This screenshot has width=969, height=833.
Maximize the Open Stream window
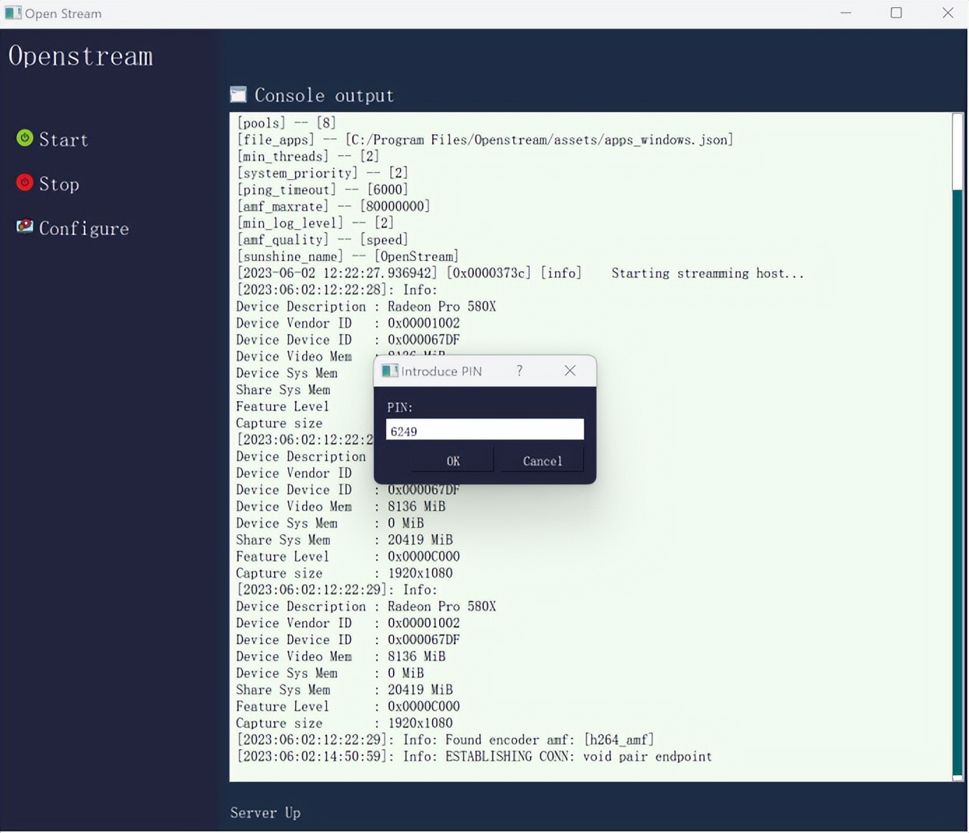[x=896, y=13]
